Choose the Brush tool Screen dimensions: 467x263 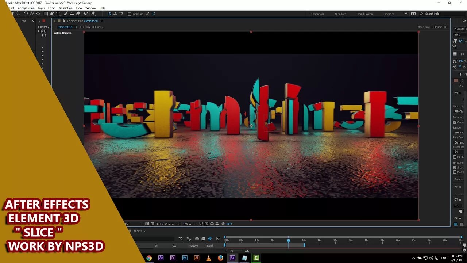[66, 14]
